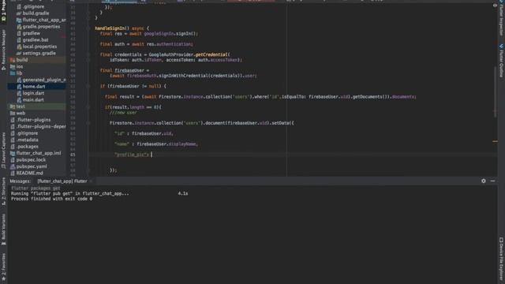
Task: Click the setData call in the editor
Action: coord(280,123)
